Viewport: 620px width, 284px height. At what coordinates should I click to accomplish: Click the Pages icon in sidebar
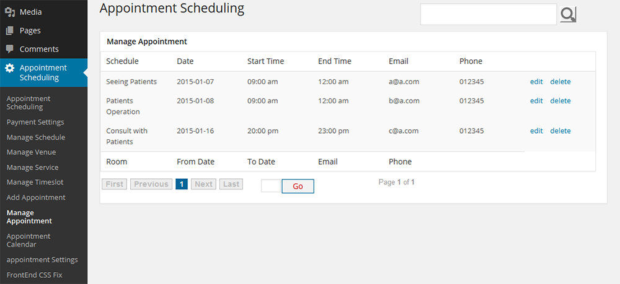(x=10, y=30)
